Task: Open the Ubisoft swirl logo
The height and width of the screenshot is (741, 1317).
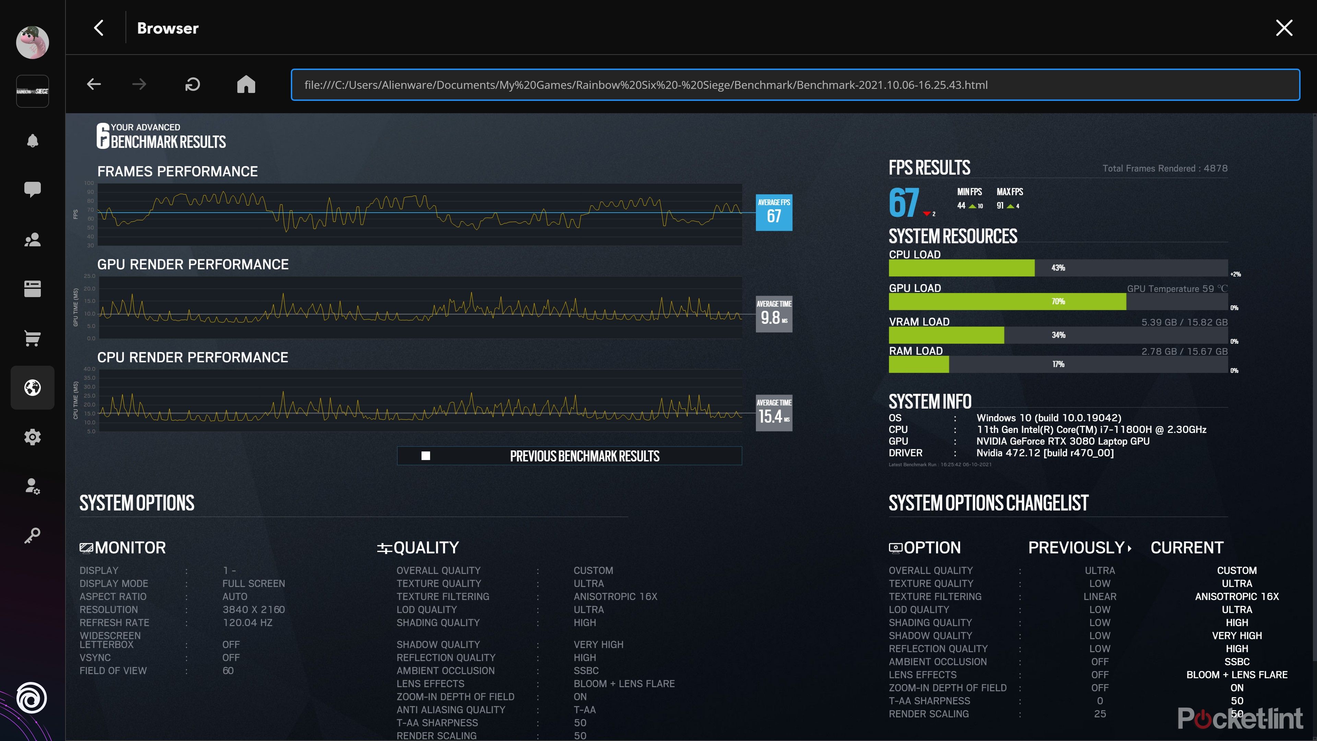Action: [32, 698]
